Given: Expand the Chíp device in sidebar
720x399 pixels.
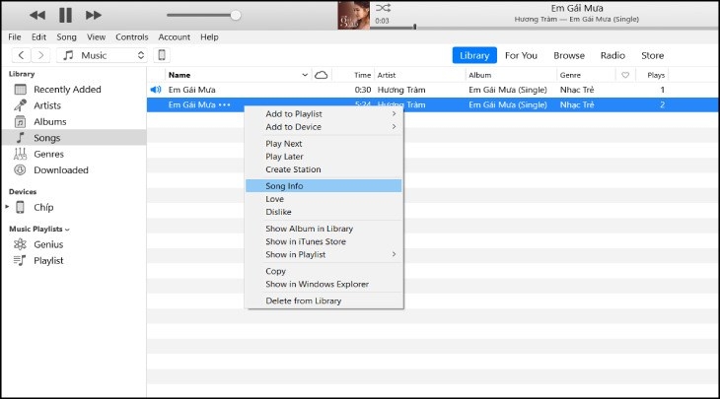Looking at the screenshot, I should click(x=9, y=207).
